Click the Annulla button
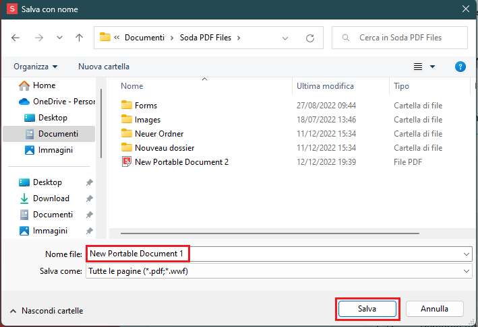Viewport: 478px width, 327px height. point(434,309)
